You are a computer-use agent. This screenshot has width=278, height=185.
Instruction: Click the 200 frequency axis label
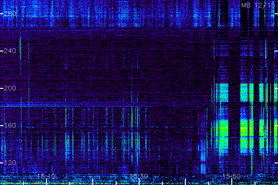tap(10, 88)
